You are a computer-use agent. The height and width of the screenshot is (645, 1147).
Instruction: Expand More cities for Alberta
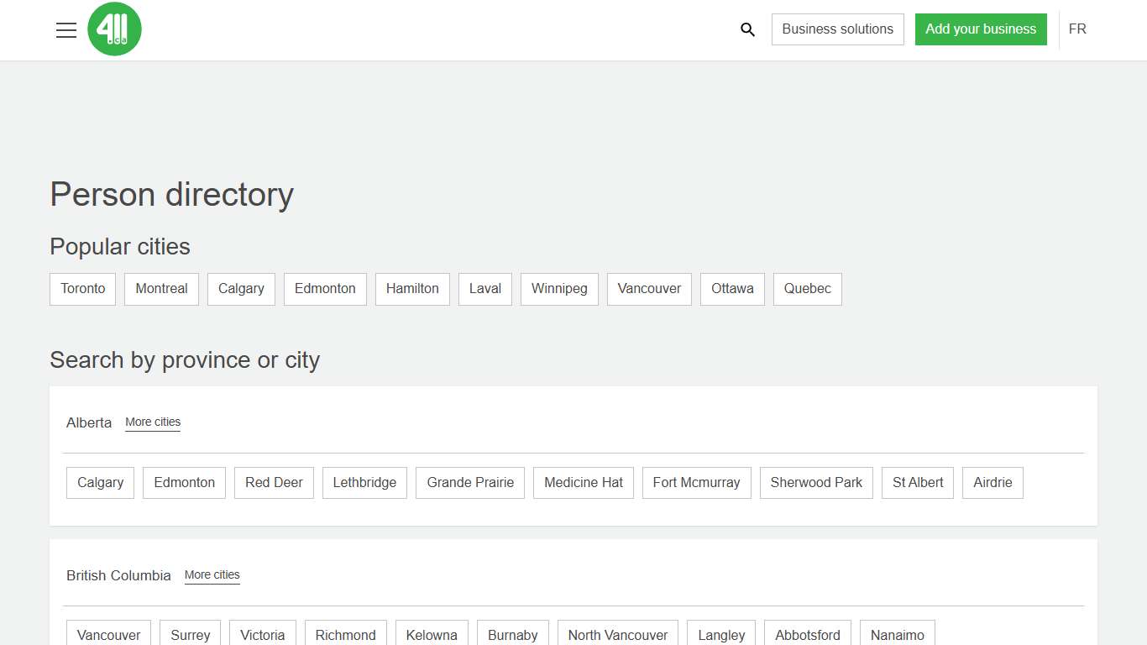click(x=153, y=422)
